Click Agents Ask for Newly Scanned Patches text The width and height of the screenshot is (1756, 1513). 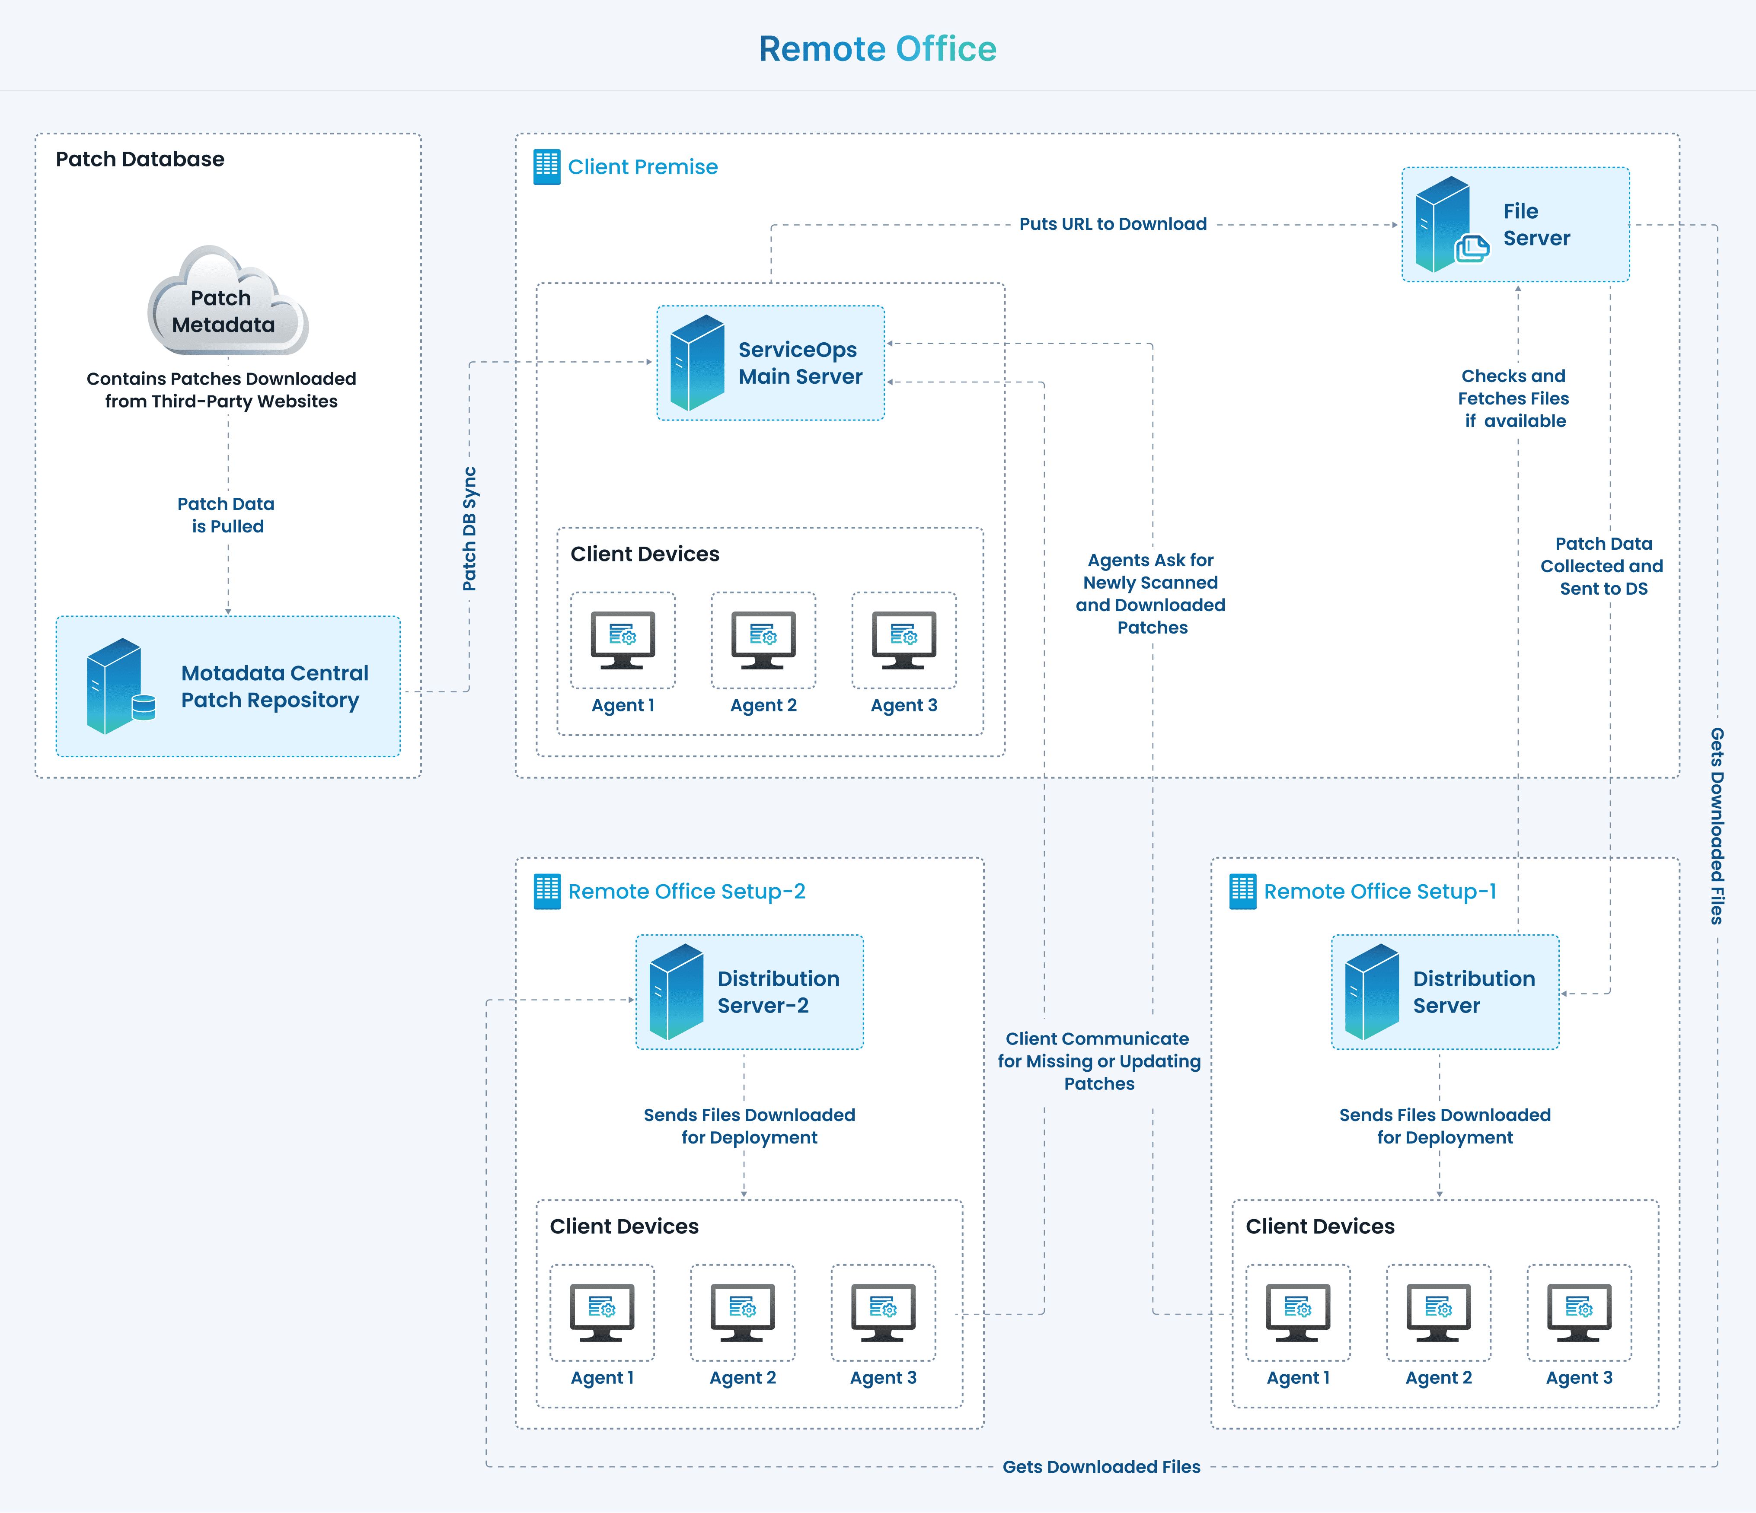1151,593
